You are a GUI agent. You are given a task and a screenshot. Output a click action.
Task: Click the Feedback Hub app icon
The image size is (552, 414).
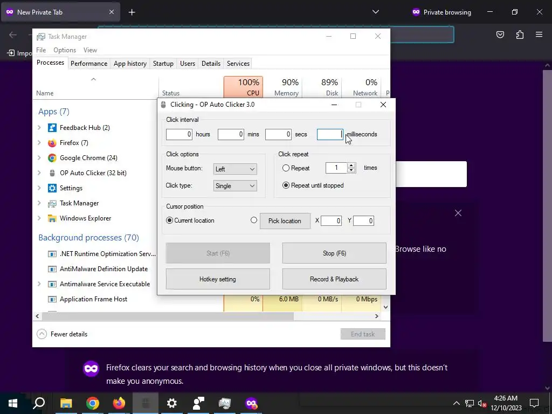(x=52, y=128)
